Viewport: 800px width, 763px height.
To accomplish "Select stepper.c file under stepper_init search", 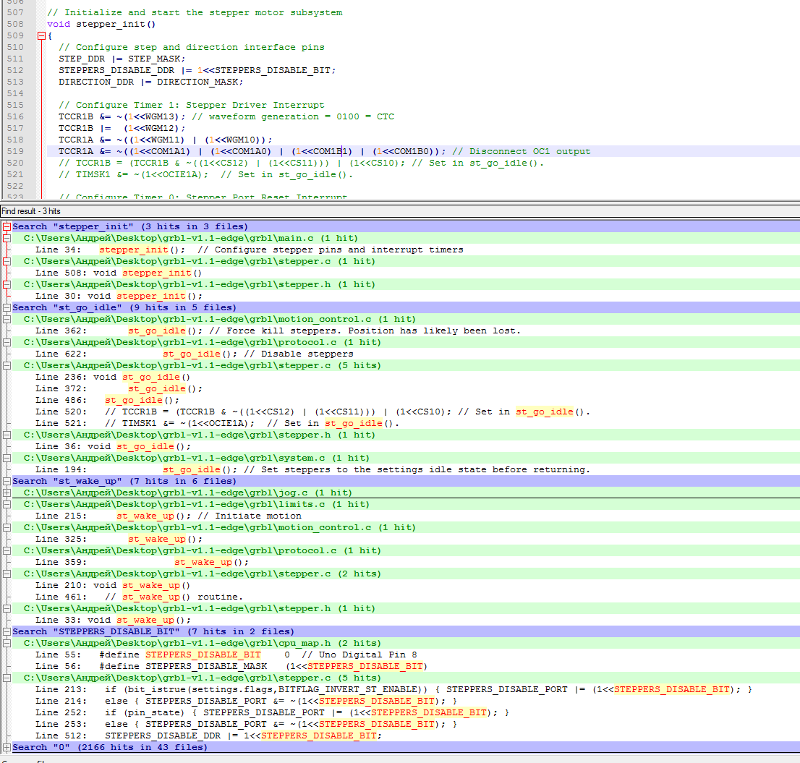I will [x=199, y=261].
